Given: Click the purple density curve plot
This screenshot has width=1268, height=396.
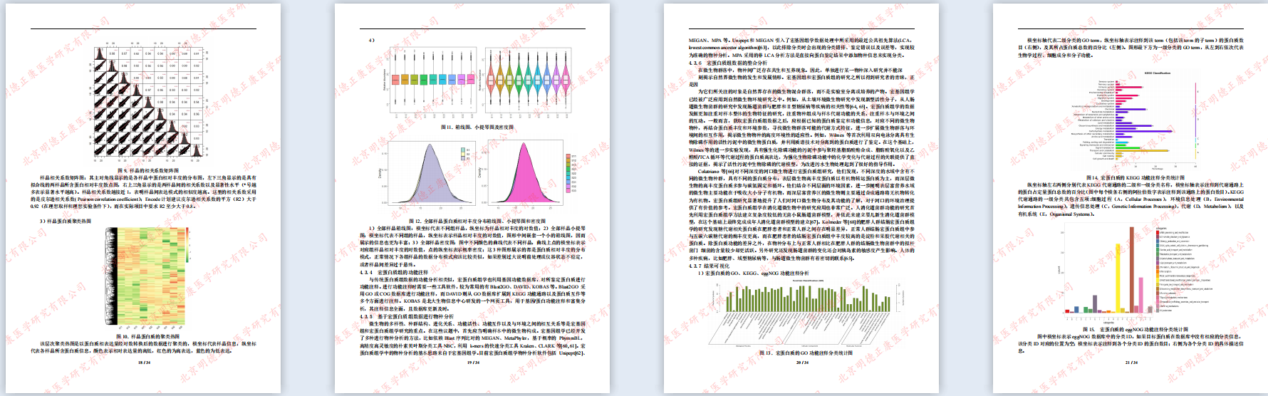Looking at the screenshot, I should click(x=425, y=174).
